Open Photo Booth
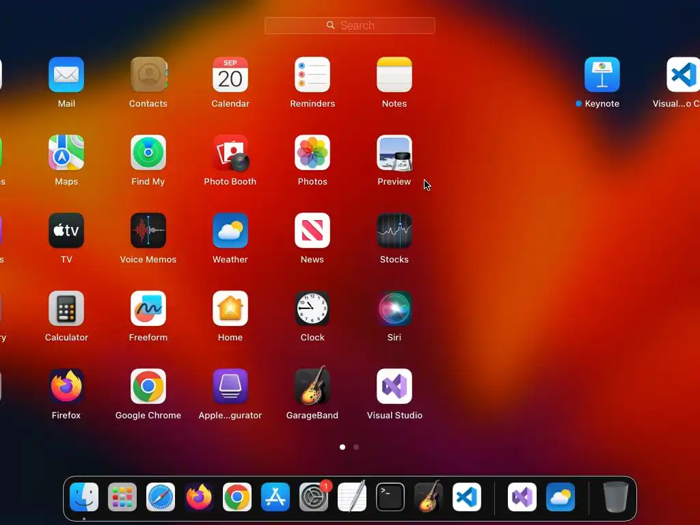The height and width of the screenshot is (525, 700). pyautogui.click(x=230, y=152)
